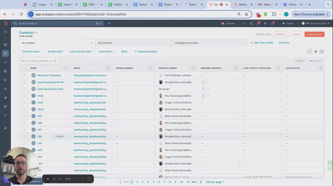Screen dimensions: 333x186
Task: Open Name column options menu
Action: 66,68
